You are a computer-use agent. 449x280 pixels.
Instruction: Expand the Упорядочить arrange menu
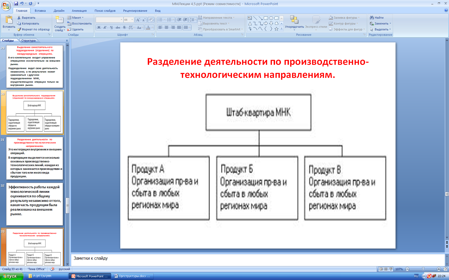[294, 23]
